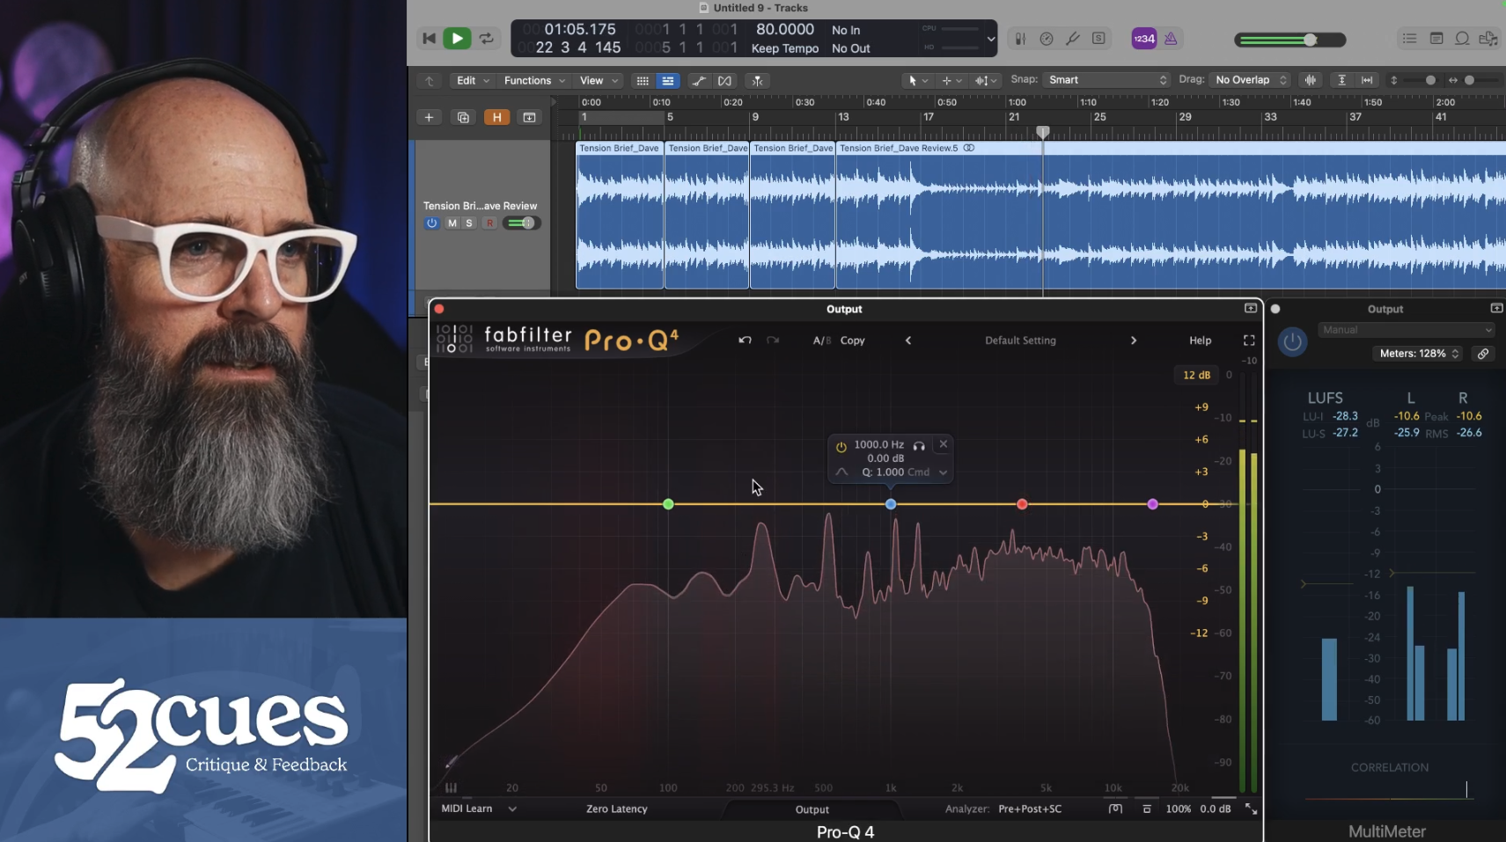Screen dimensions: 1506x842
Task: Enter Pro-Q full screen mode
Action: tap(1248, 340)
